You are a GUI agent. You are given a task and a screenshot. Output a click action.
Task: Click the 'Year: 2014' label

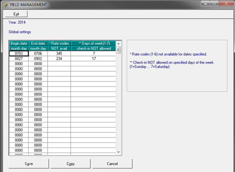click(17, 22)
